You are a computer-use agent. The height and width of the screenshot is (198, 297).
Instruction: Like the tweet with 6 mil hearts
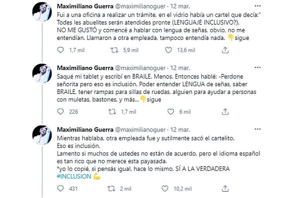[171, 112]
